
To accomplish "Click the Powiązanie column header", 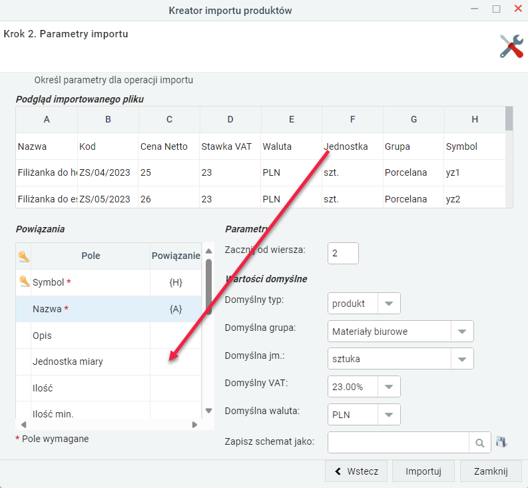I will coord(176,256).
